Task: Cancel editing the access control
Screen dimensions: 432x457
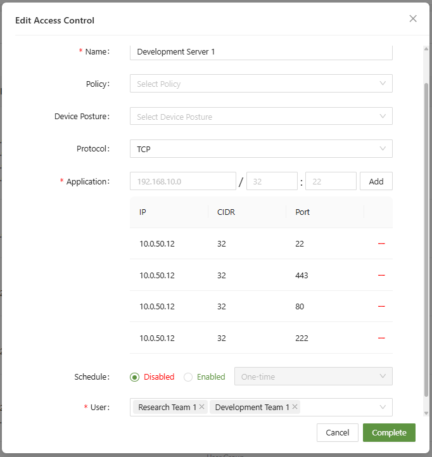Action: click(x=337, y=432)
